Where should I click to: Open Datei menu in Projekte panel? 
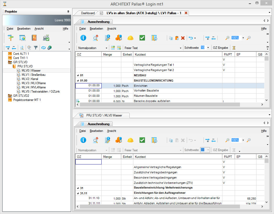click(x=10, y=29)
